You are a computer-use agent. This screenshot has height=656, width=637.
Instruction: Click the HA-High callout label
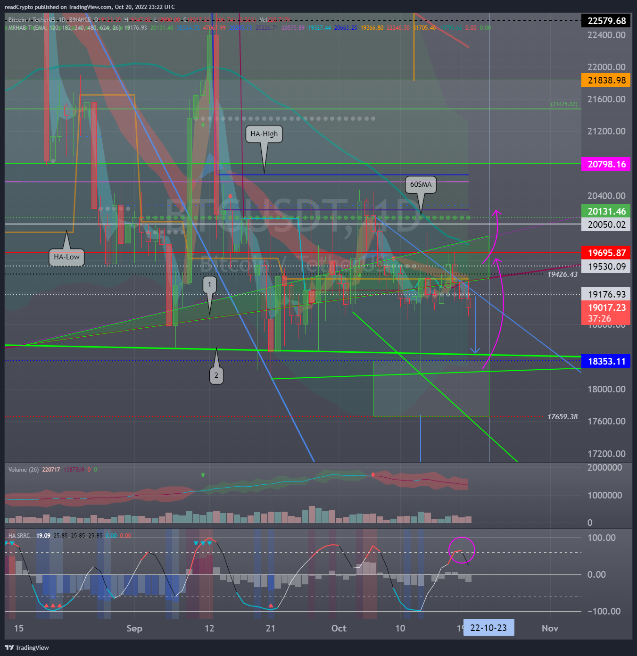(264, 134)
